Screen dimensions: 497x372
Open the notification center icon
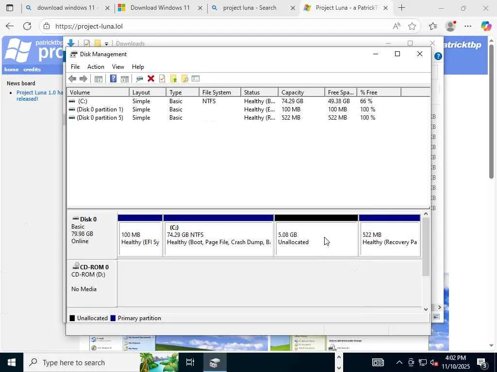(482, 362)
